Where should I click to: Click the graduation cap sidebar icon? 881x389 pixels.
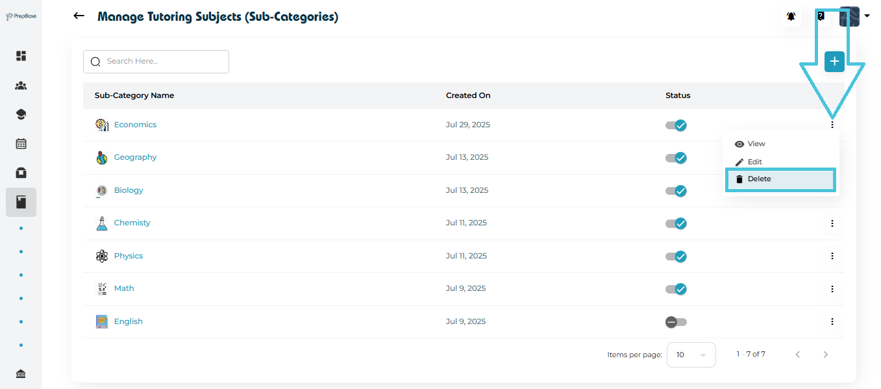21,114
